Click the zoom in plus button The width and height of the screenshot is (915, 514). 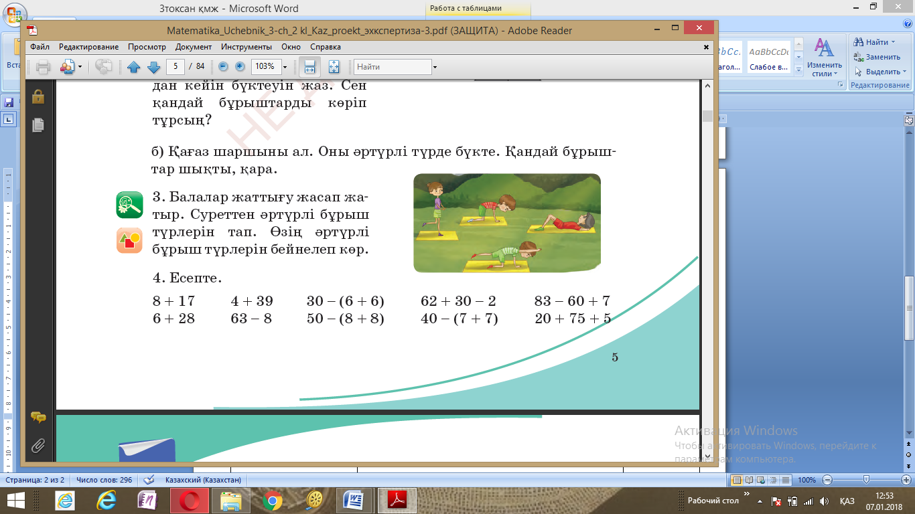point(240,67)
